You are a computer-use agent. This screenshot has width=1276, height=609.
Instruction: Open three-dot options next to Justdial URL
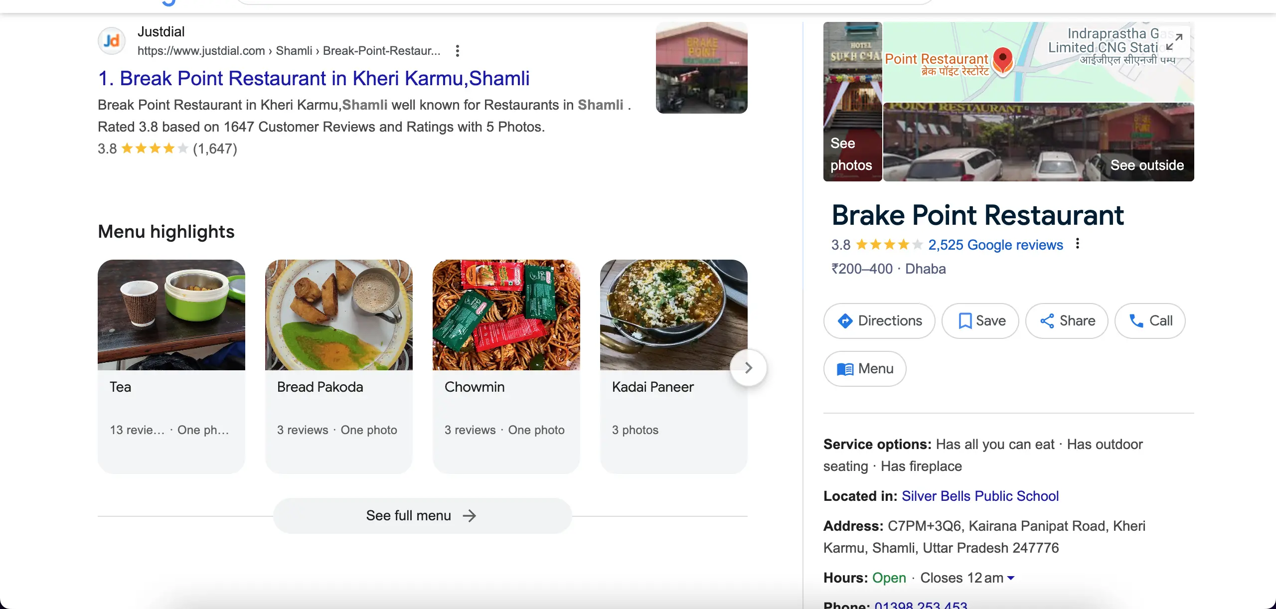pos(457,51)
